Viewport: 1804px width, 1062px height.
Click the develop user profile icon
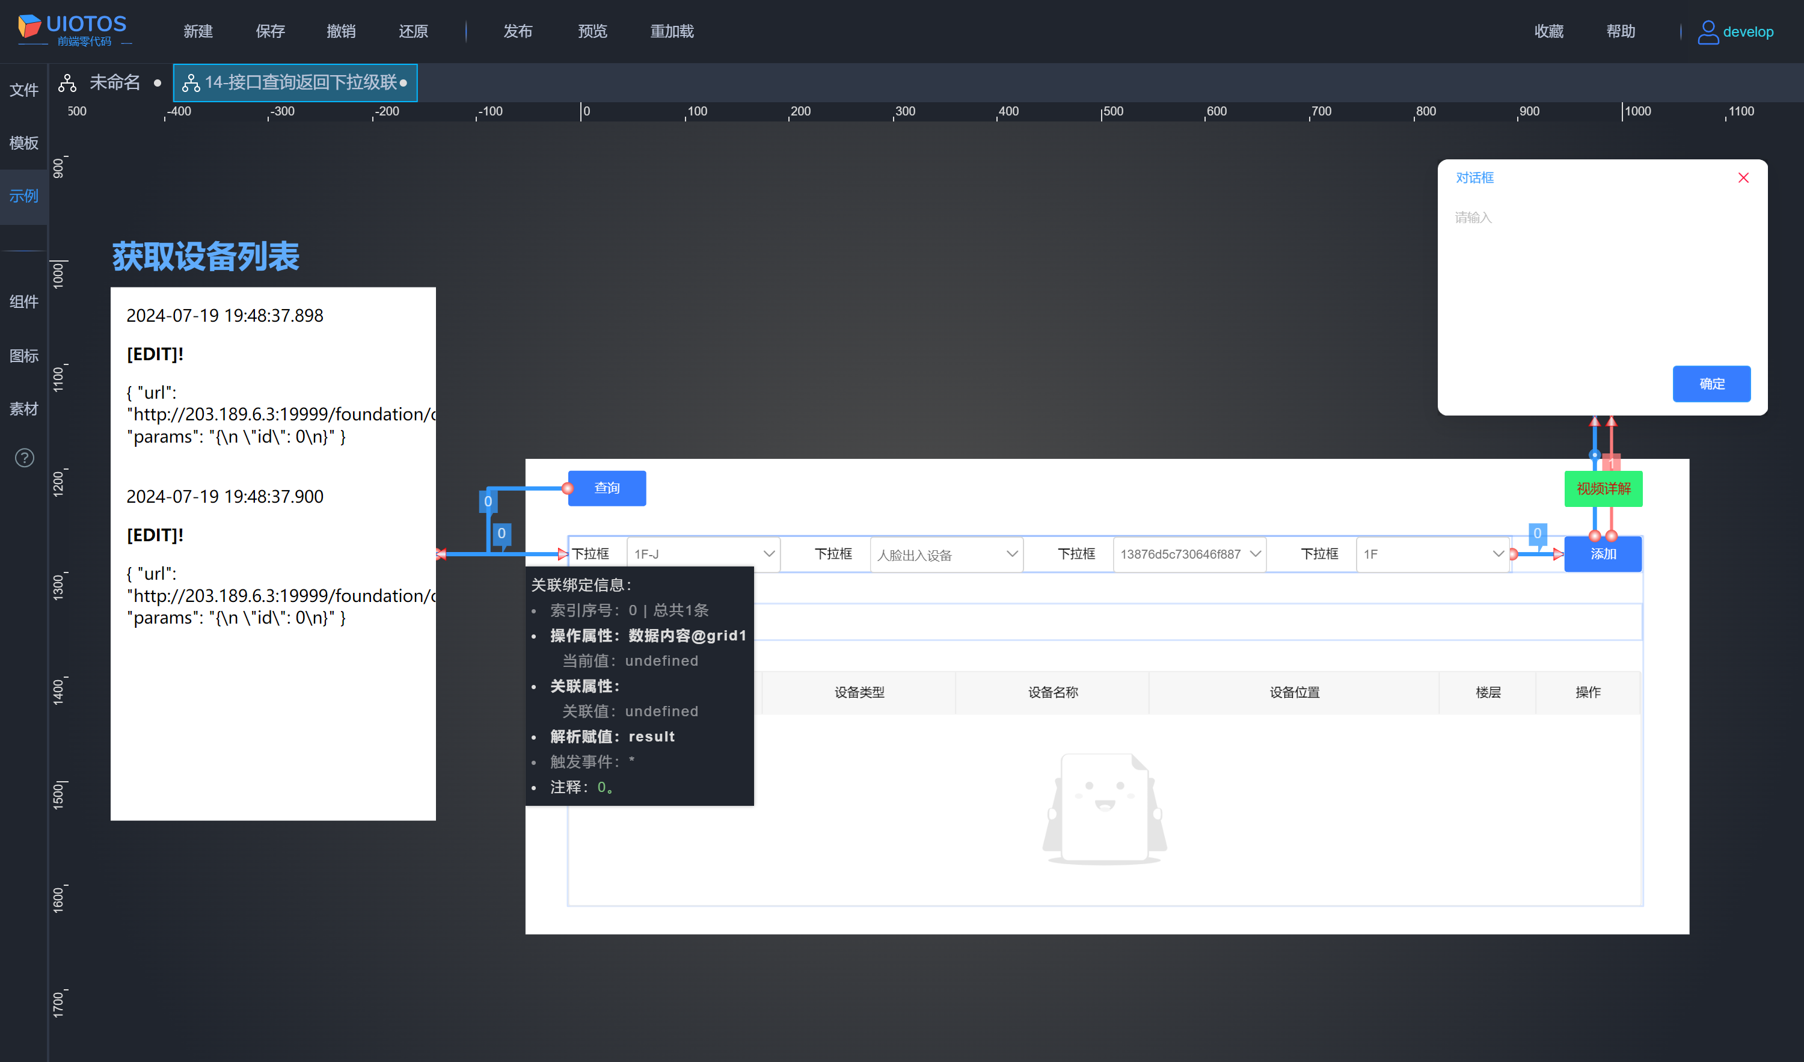(x=1707, y=31)
